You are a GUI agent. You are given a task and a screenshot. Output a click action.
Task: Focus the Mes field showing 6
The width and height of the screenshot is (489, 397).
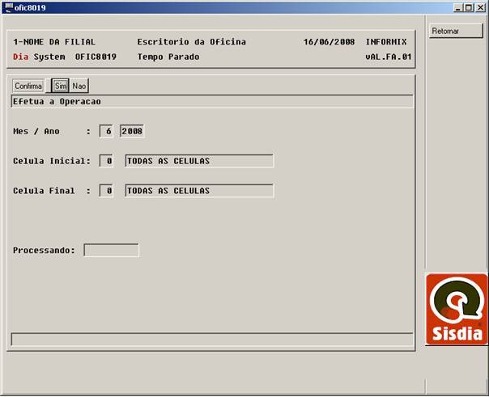tap(106, 131)
